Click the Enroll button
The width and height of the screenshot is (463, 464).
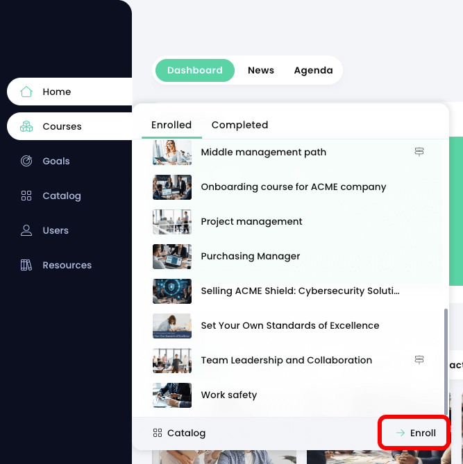pos(415,433)
